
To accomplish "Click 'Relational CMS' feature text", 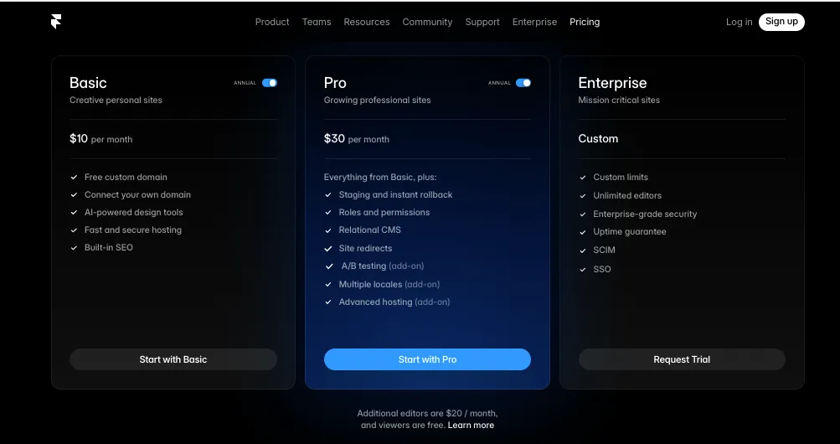I will (x=369, y=230).
